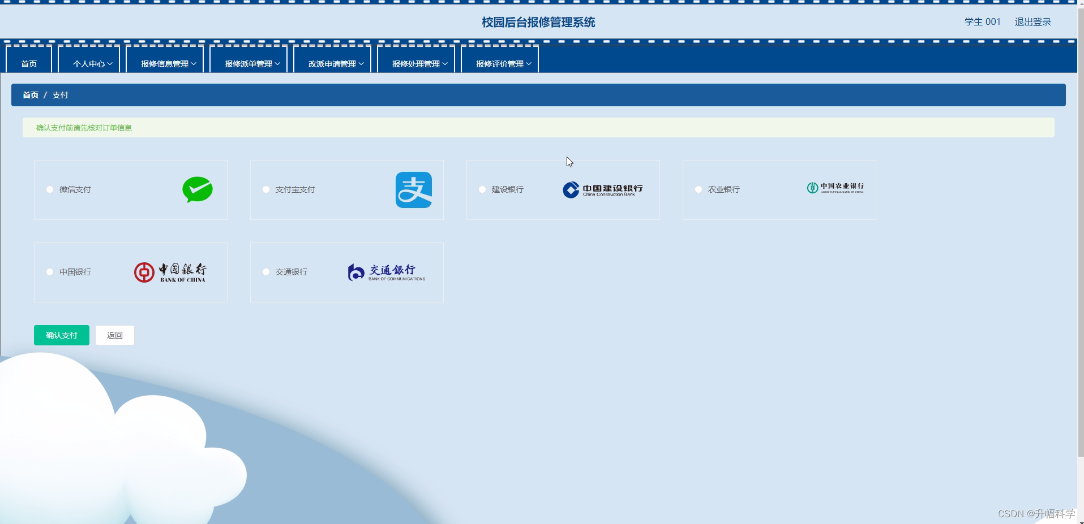
Task: Click the 退出登录 logout link
Action: (1031, 21)
